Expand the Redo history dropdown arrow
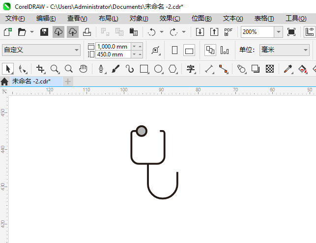316x243 pixels. [184, 32]
